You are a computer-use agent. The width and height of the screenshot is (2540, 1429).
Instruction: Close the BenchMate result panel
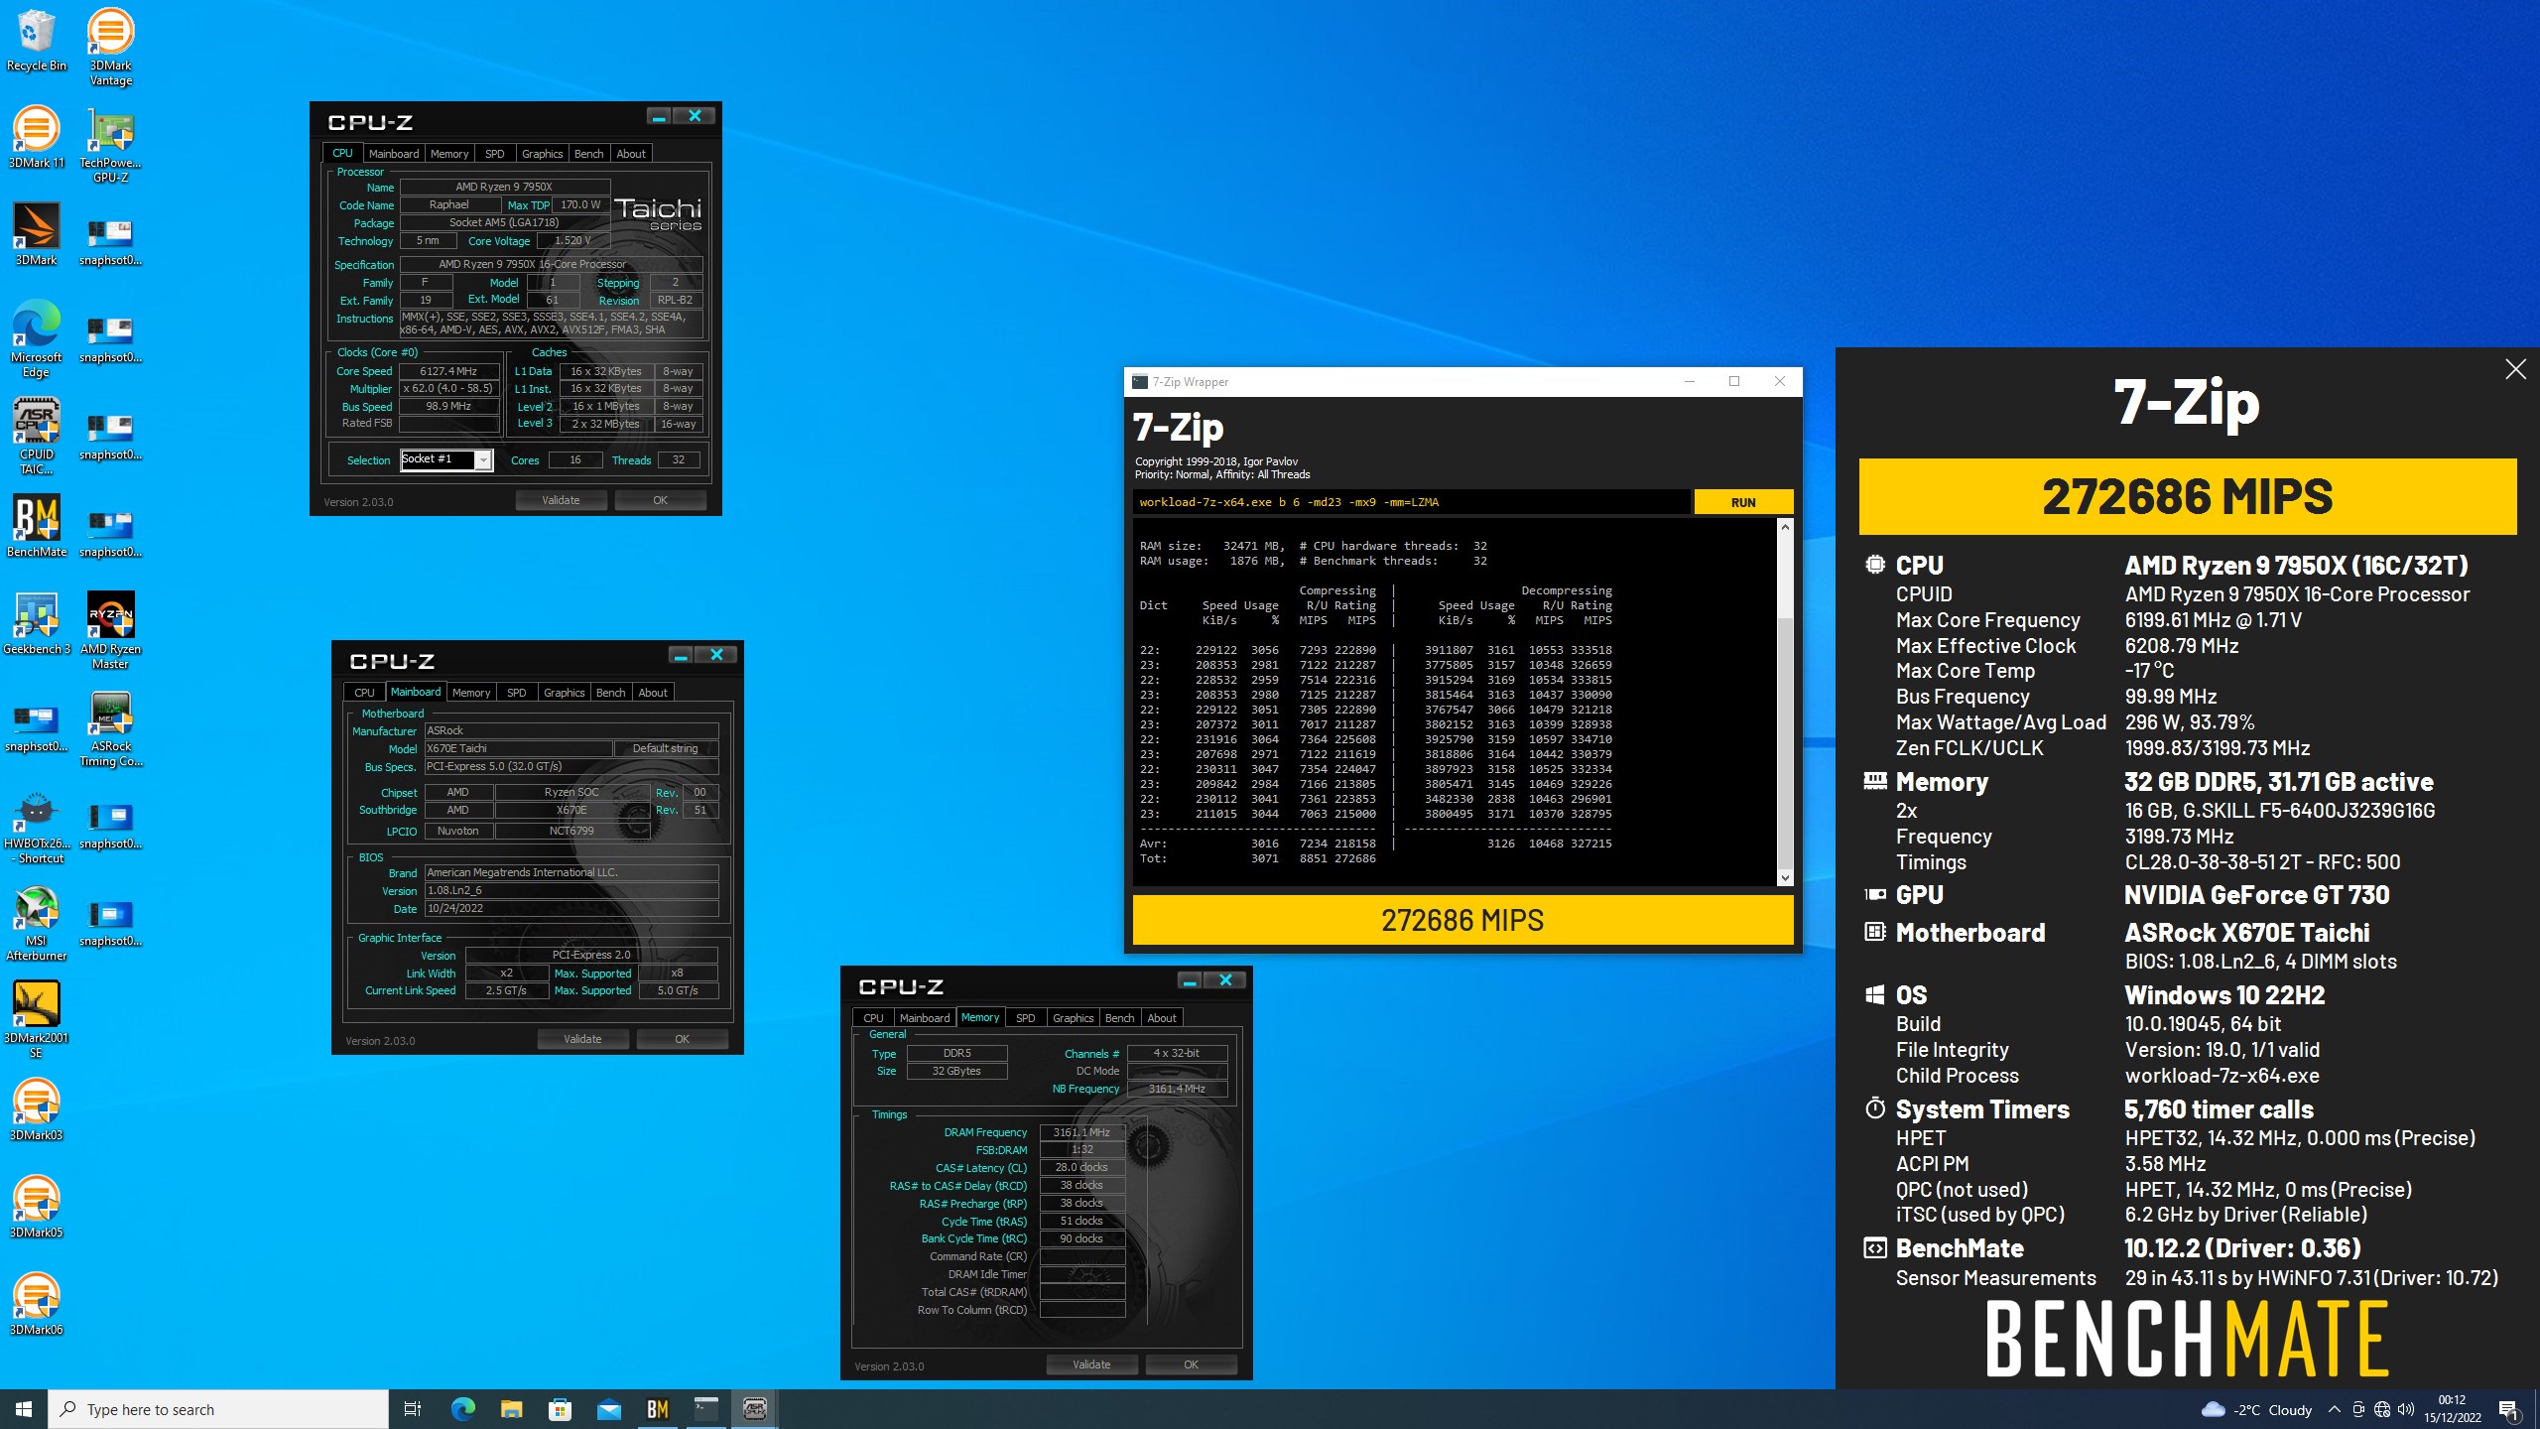[2515, 370]
